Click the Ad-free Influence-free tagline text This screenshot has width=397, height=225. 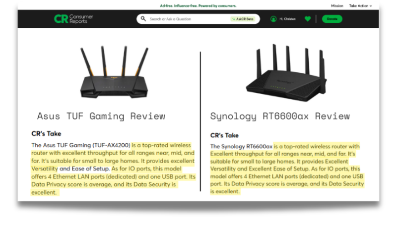point(198,6)
